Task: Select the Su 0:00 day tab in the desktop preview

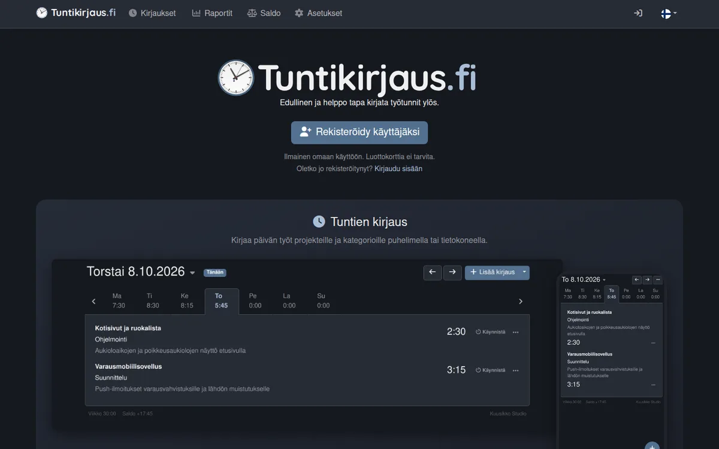Action: pyautogui.click(x=324, y=301)
